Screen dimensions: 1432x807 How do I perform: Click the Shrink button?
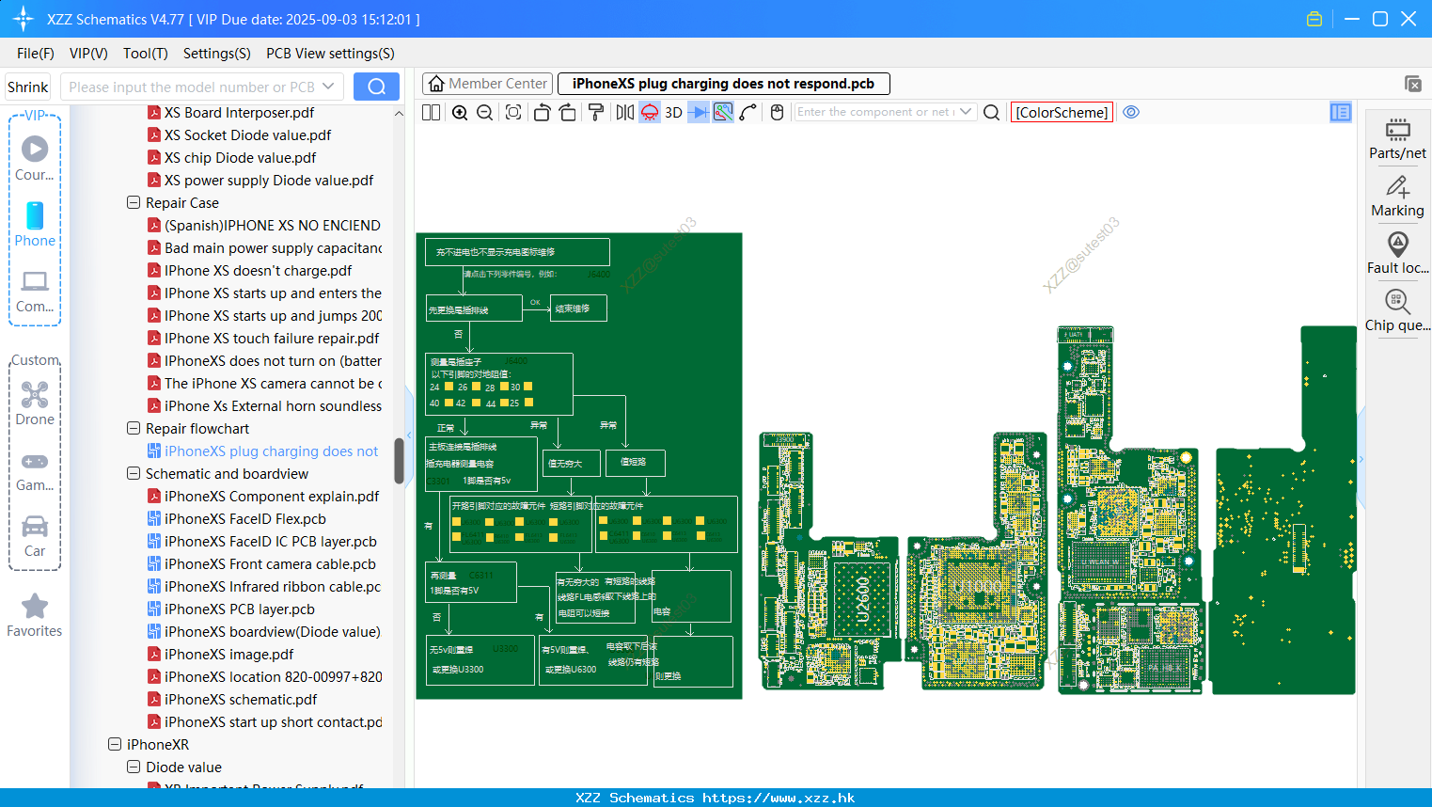click(x=27, y=87)
